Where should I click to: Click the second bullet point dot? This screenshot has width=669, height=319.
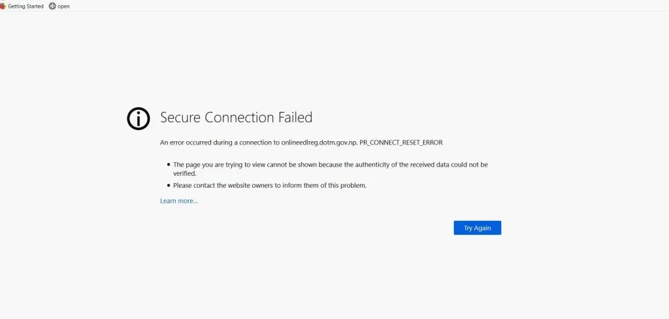[x=169, y=186]
